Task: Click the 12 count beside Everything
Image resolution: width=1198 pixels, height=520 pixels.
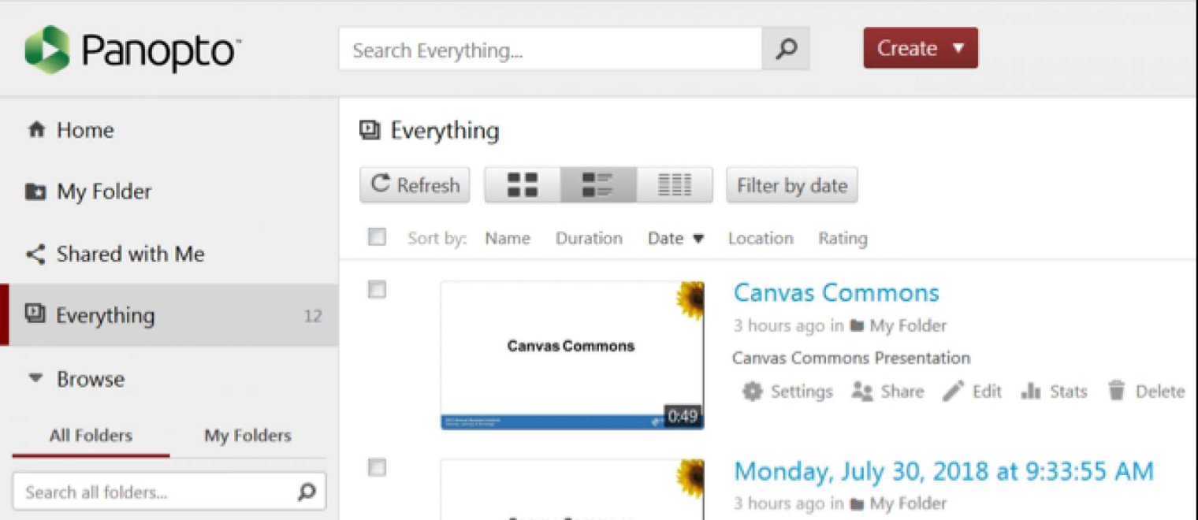Action: pos(313,316)
